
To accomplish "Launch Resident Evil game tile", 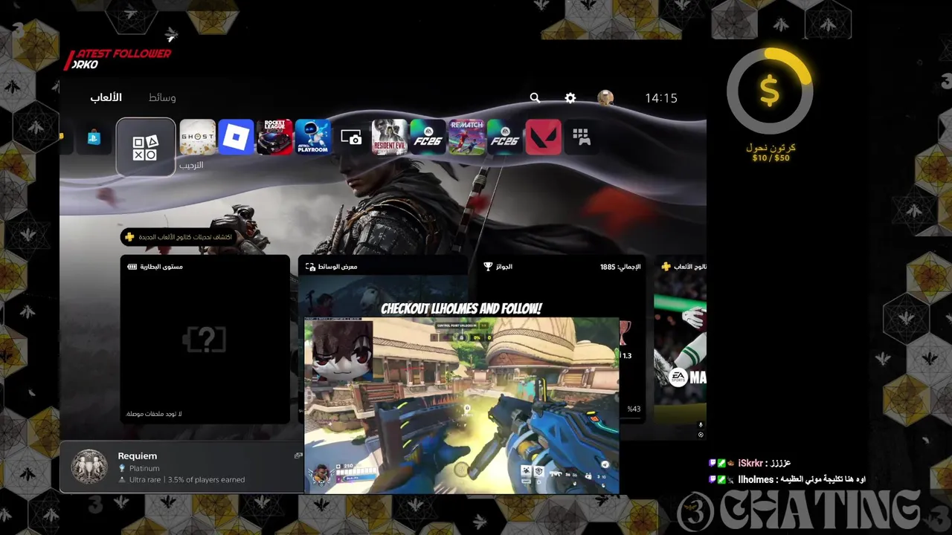I will pos(390,137).
